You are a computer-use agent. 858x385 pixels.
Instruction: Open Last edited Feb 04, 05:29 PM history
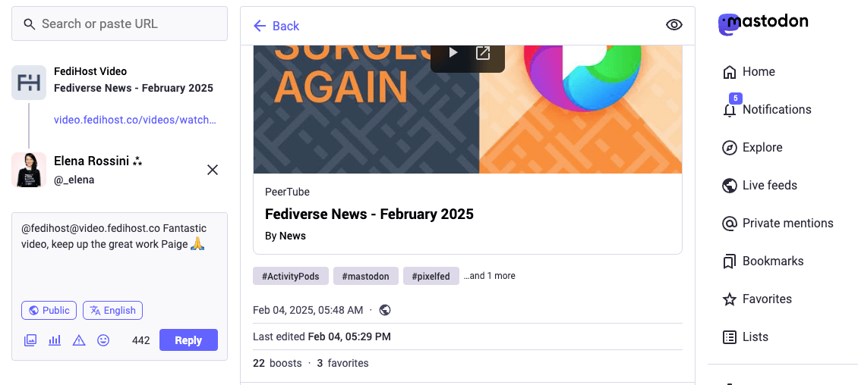tap(322, 336)
